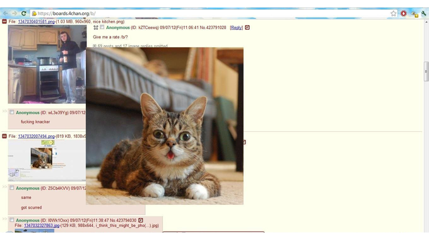
Task: Click the browser forward arrow
Action: pos(15,13)
